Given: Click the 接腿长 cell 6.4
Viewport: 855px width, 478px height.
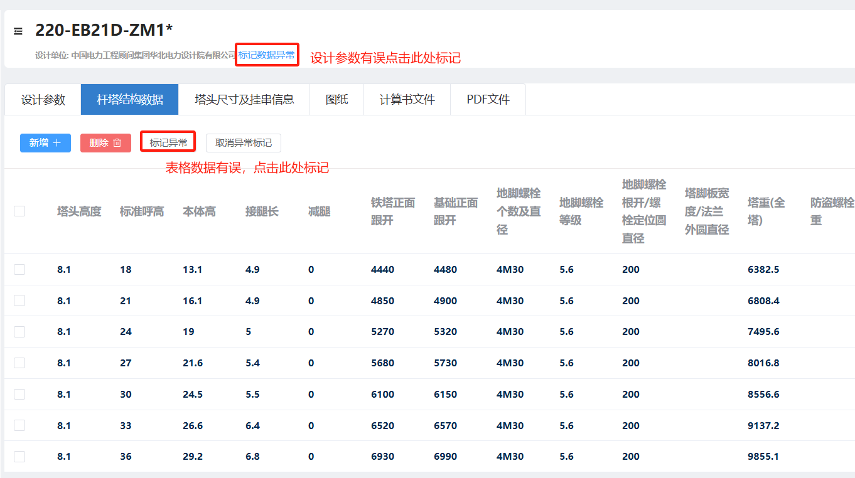Looking at the screenshot, I should (x=252, y=425).
